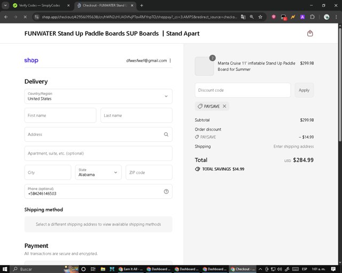Focus the Apartment, suite, etc. field

click(98, 153)
